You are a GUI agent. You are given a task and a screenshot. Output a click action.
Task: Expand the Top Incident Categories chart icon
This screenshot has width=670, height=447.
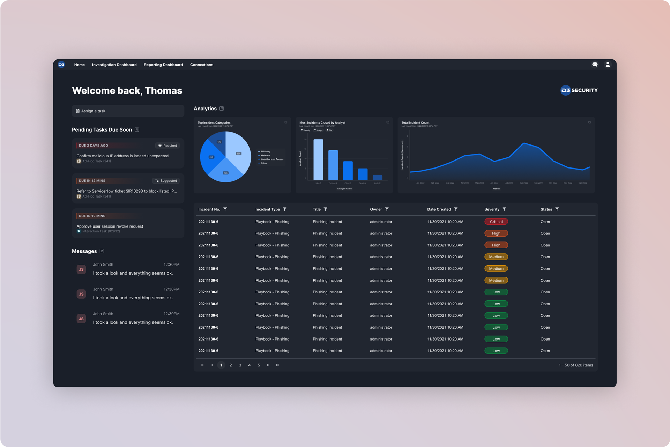[286, 122]
